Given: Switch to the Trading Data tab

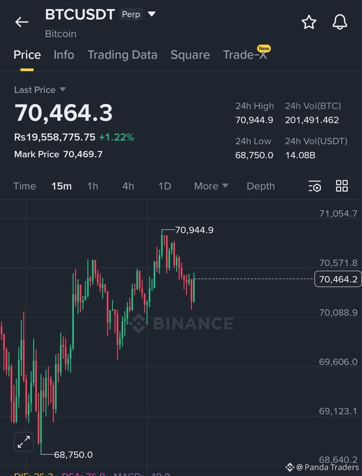Looking at the screenshot, I should coord(122,55).
